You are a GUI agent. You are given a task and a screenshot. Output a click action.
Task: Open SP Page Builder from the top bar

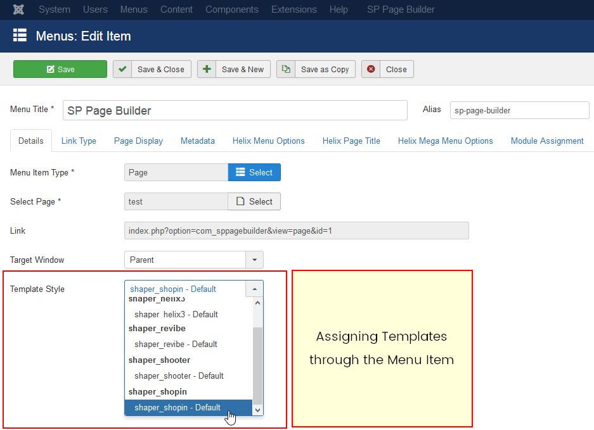point(401,9)
